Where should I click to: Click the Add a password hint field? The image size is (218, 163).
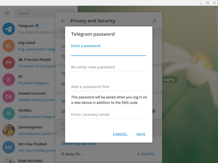(108, 87)
